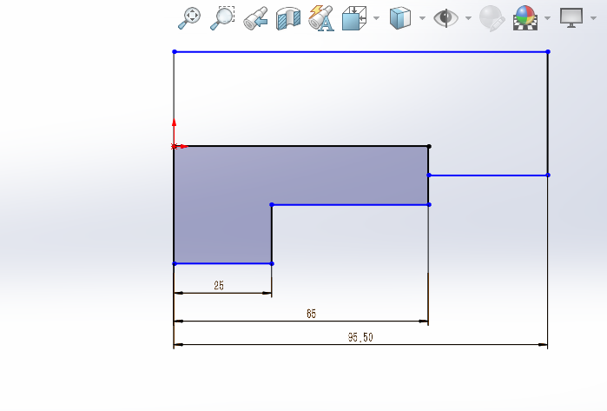Select the endpoint at the top-left of the long blue line
Viewport: 607px width, 411px height.
pos(175,51)
